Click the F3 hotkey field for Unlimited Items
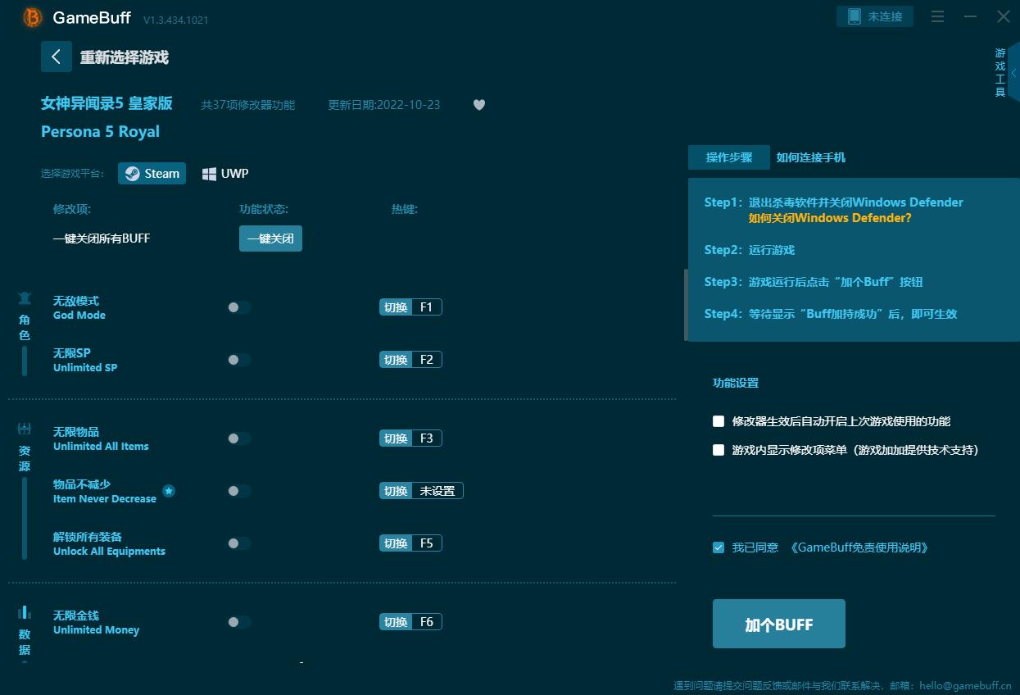 [x=427, y=438]
